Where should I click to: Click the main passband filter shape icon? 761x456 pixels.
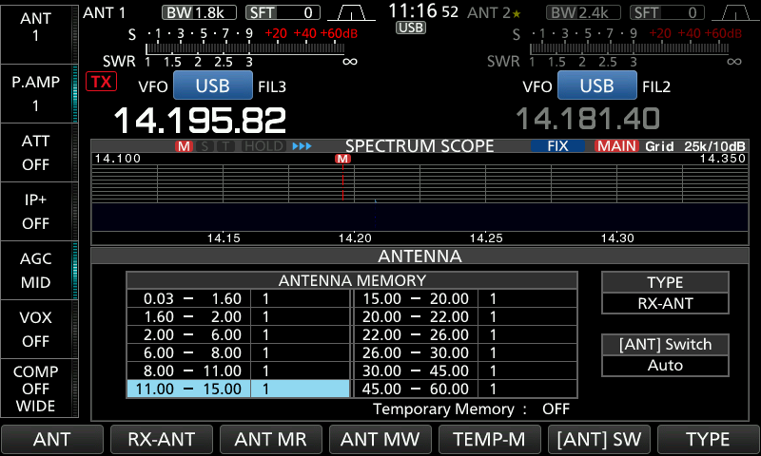[x=351, y=12]
